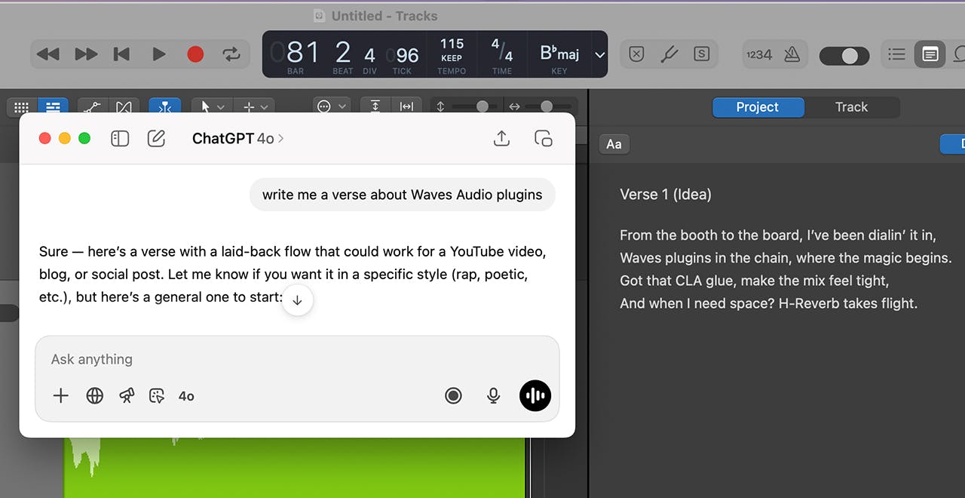The image size is (965, 498).
Task: Start ChatGPT voice mode
Action: [535, 395]
